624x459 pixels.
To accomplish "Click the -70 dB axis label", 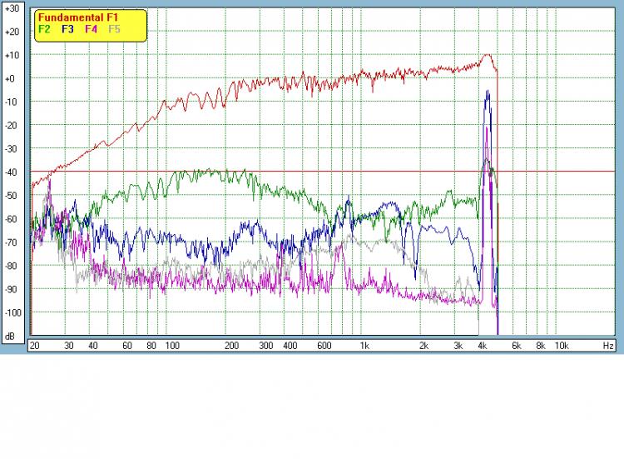I will (11, 242).
